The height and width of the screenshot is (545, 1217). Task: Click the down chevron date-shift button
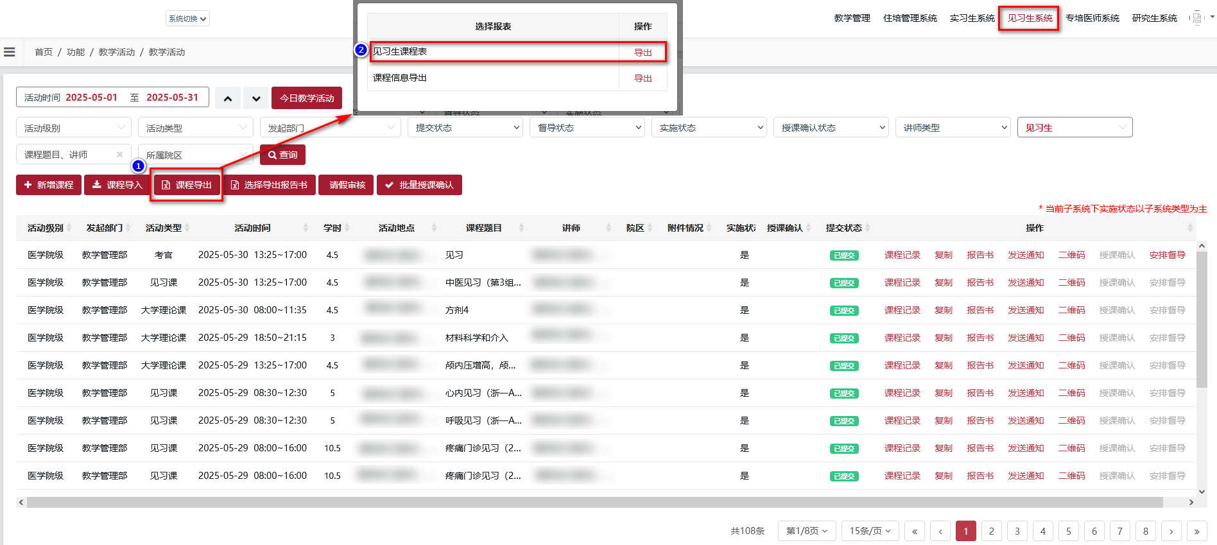tap(256, 98)
